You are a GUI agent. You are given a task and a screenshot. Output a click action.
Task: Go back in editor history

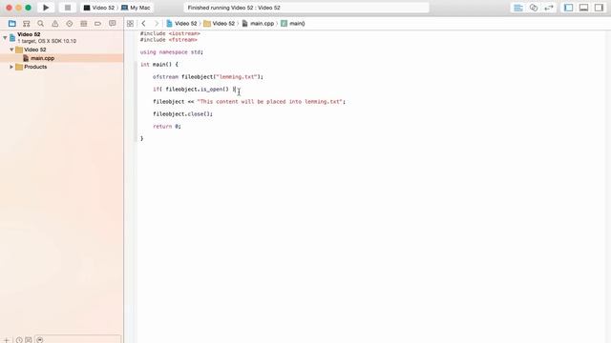[x=144, y=23]
